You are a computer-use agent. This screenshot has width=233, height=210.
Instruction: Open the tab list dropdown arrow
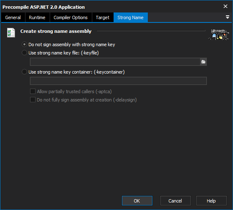click(227, 17)
